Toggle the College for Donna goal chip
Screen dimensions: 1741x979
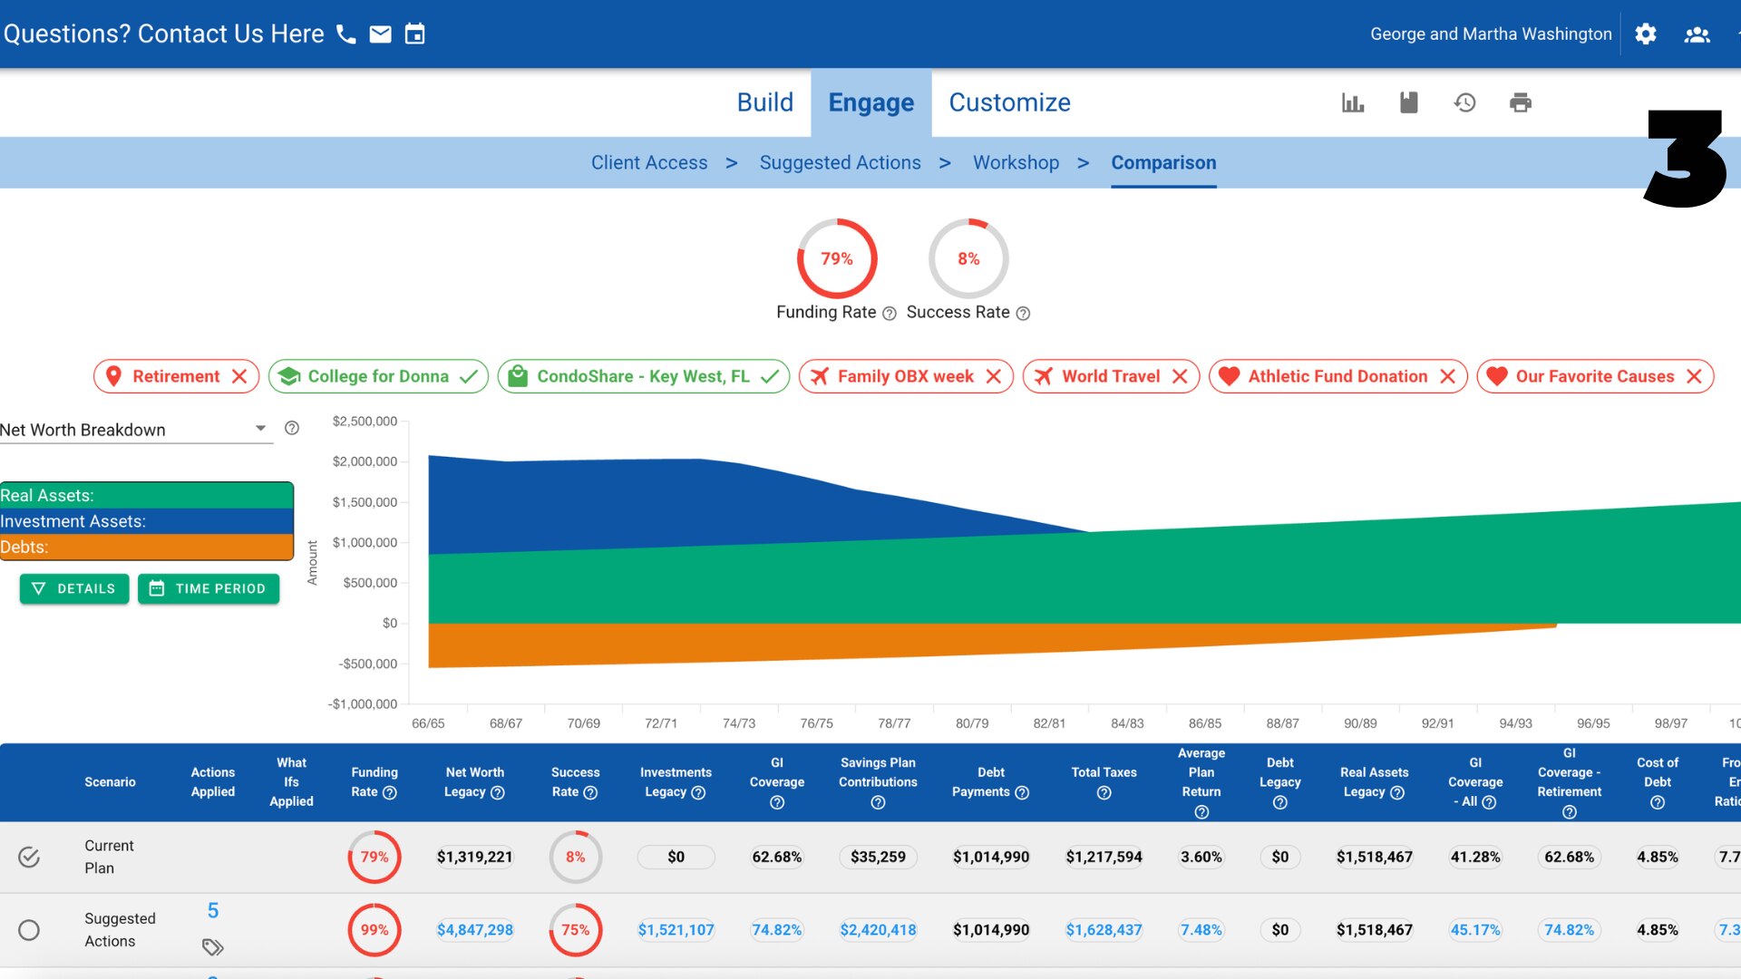(378, 376)
